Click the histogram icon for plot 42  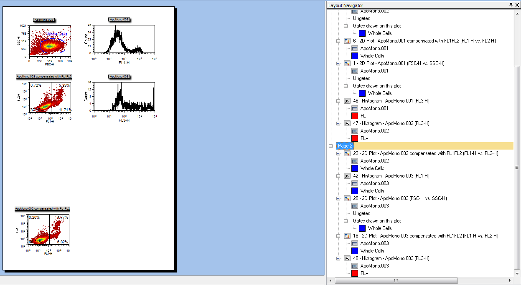[347, 176]
